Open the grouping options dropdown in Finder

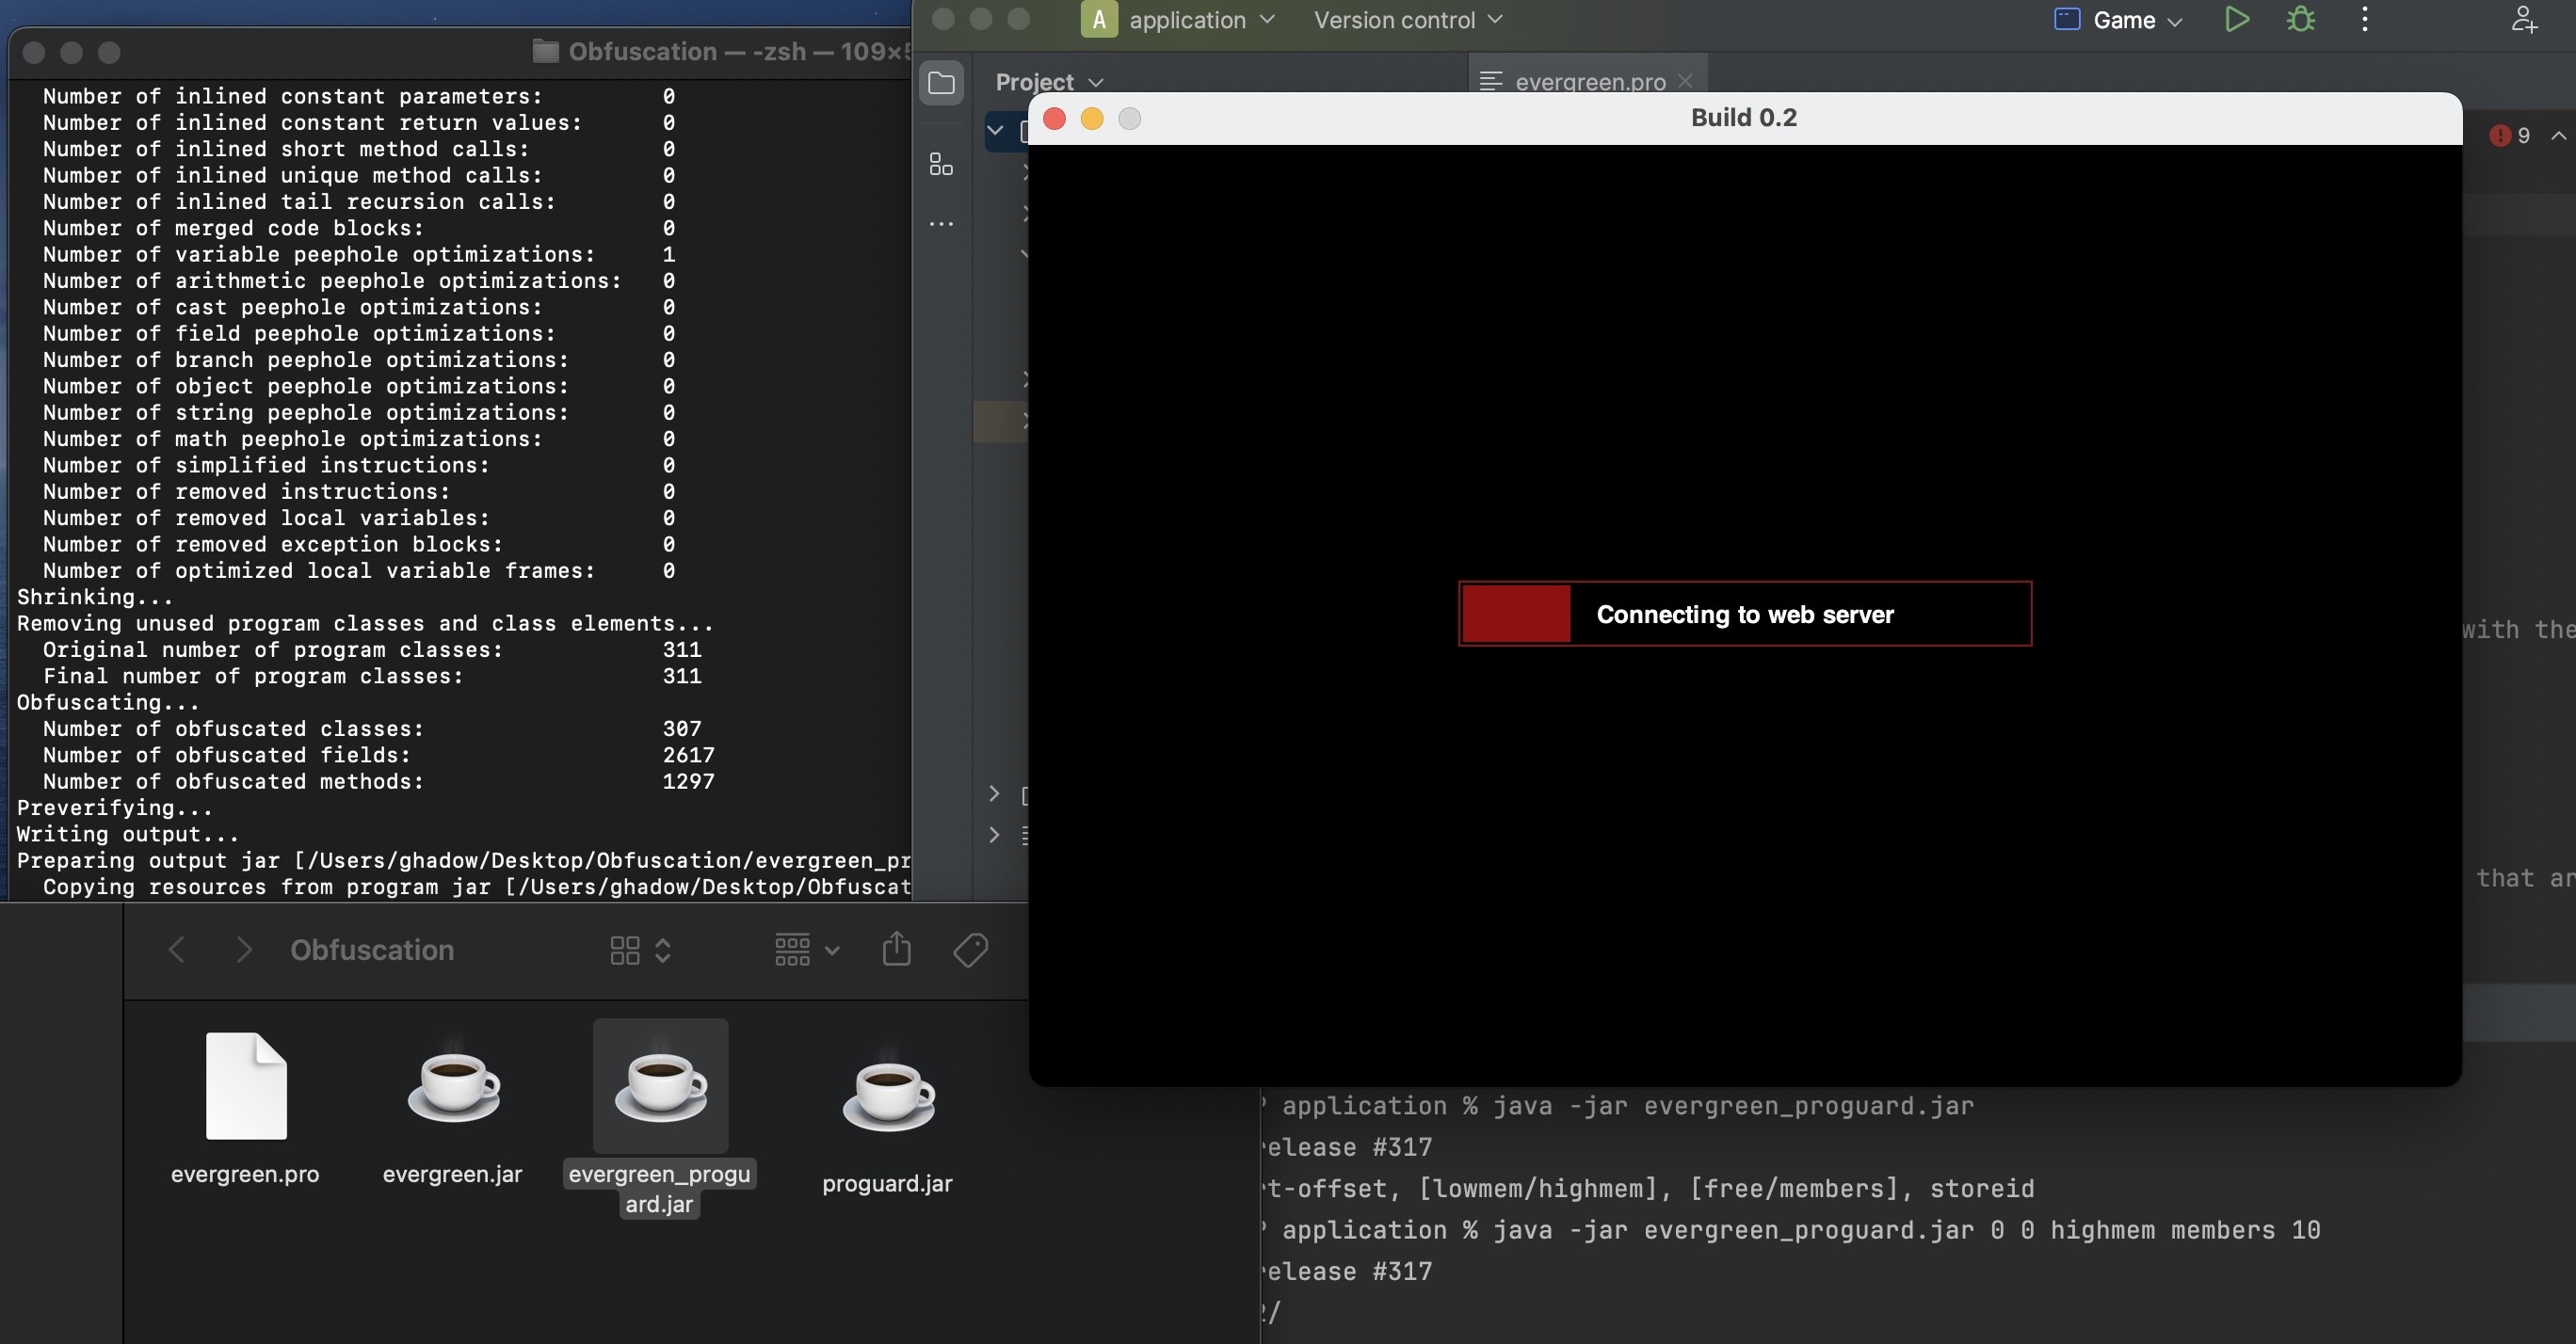[x=804, y=949]
